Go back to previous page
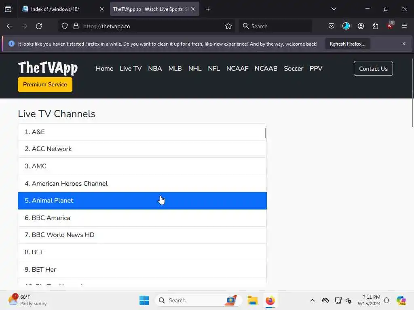 (10, 26)
